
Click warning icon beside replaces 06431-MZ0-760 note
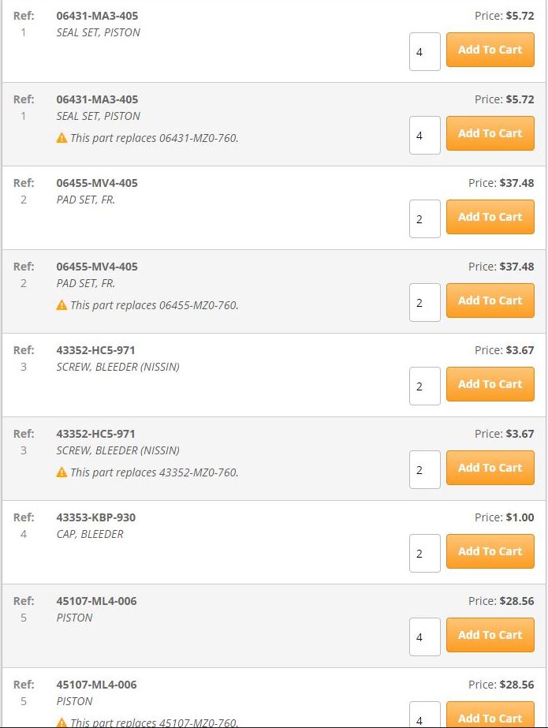[62, 138]
